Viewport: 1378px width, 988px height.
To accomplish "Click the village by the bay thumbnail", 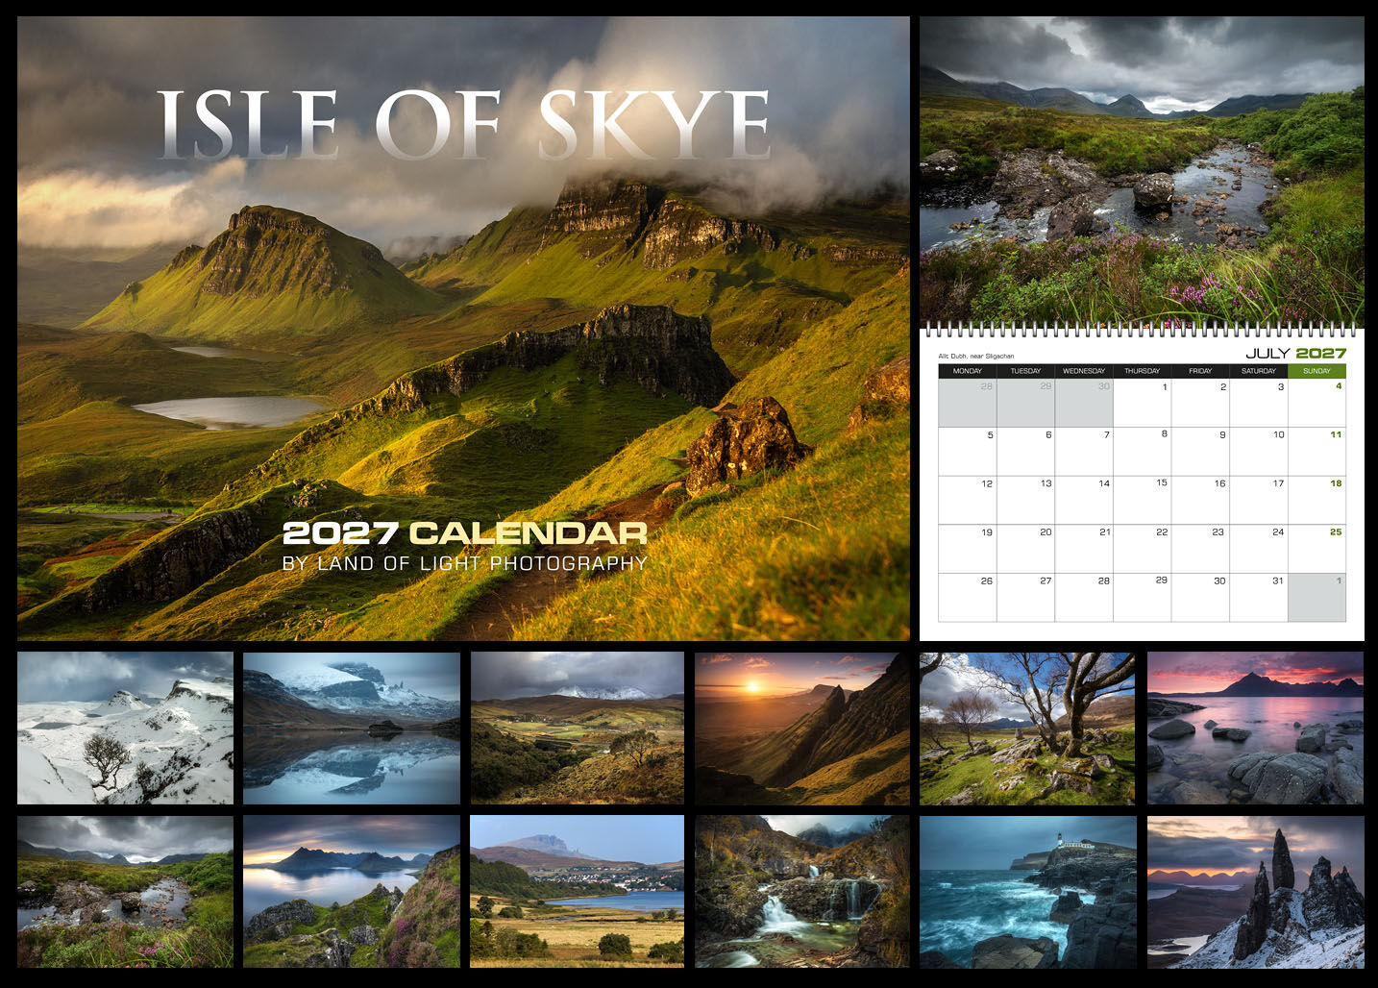I will (578, 891).
